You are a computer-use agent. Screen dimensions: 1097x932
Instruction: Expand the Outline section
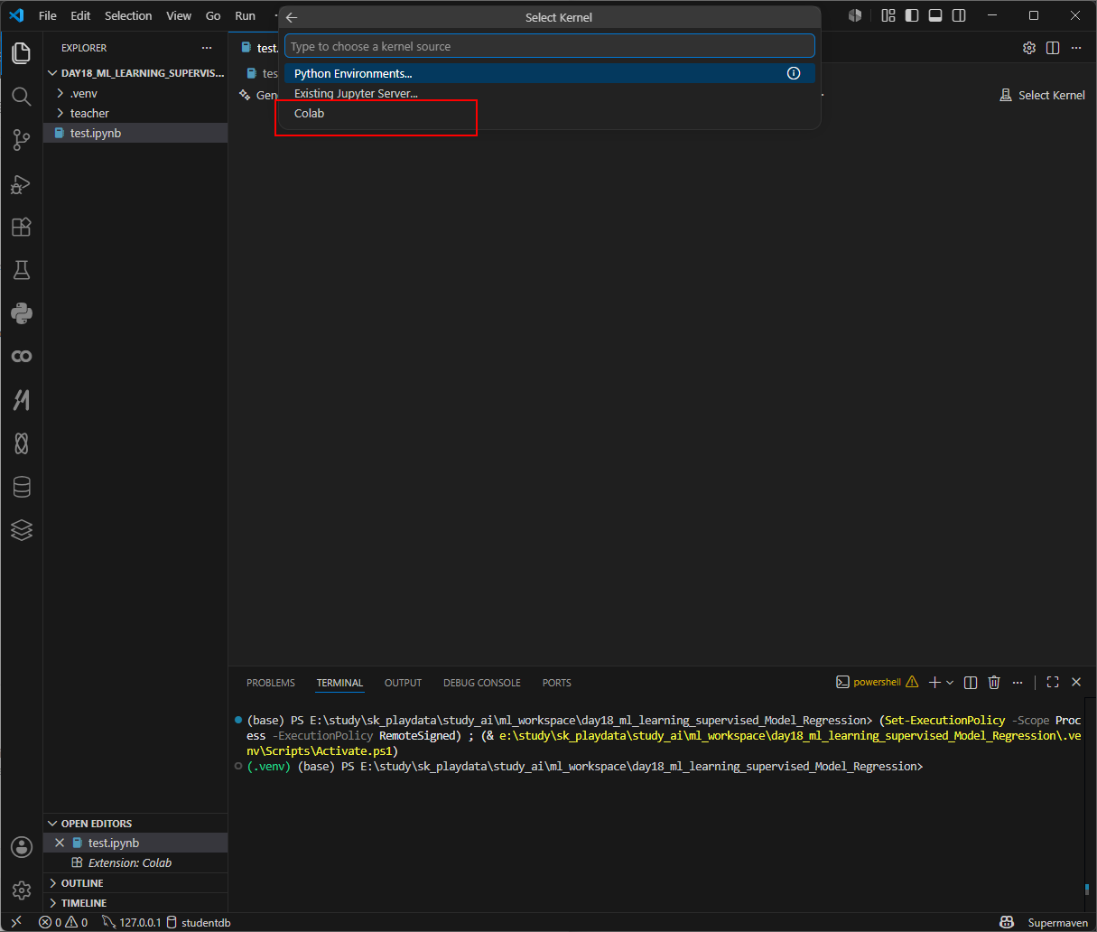click(135, 882)
